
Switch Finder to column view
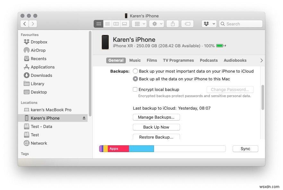(x=116, y=23)
